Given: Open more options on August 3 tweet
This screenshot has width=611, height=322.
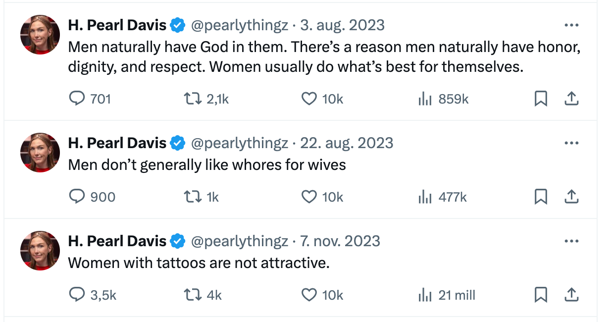Looking at the screenshot, I should pyautogui.click(x=571, y=25).
